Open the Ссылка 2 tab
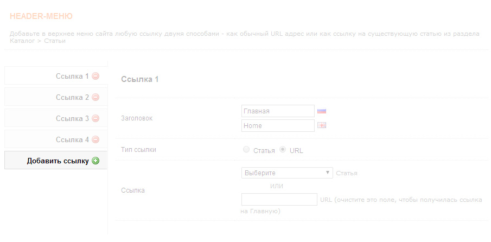Image resolution: width=491 pixels, height=242 pixels. pyautogui.click(x=72, y=98)
